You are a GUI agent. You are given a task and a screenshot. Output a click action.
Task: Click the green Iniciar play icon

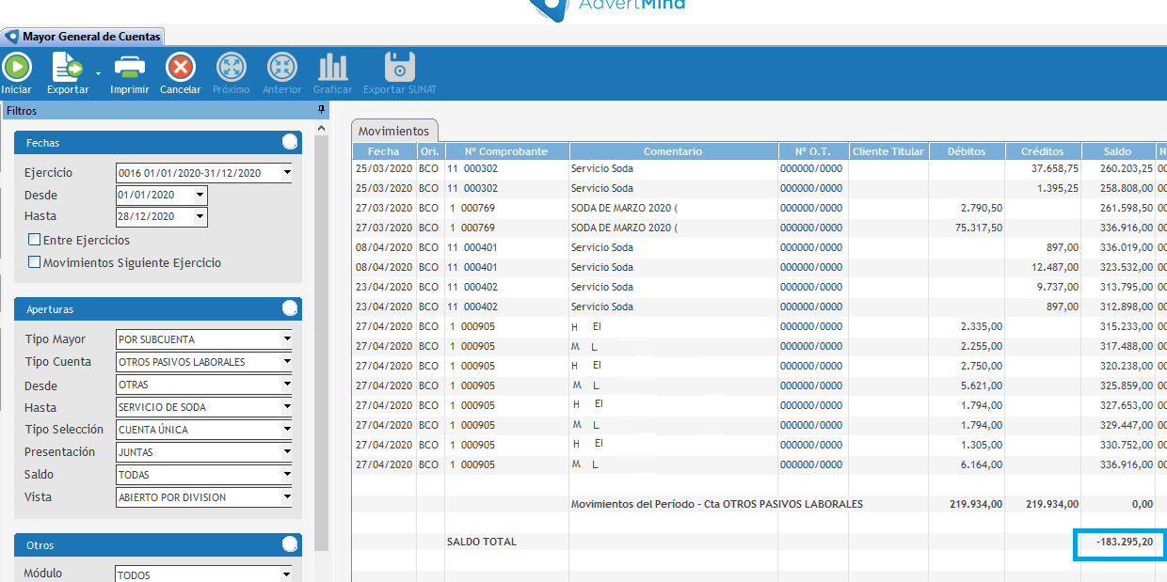click(x=16, y=68)
